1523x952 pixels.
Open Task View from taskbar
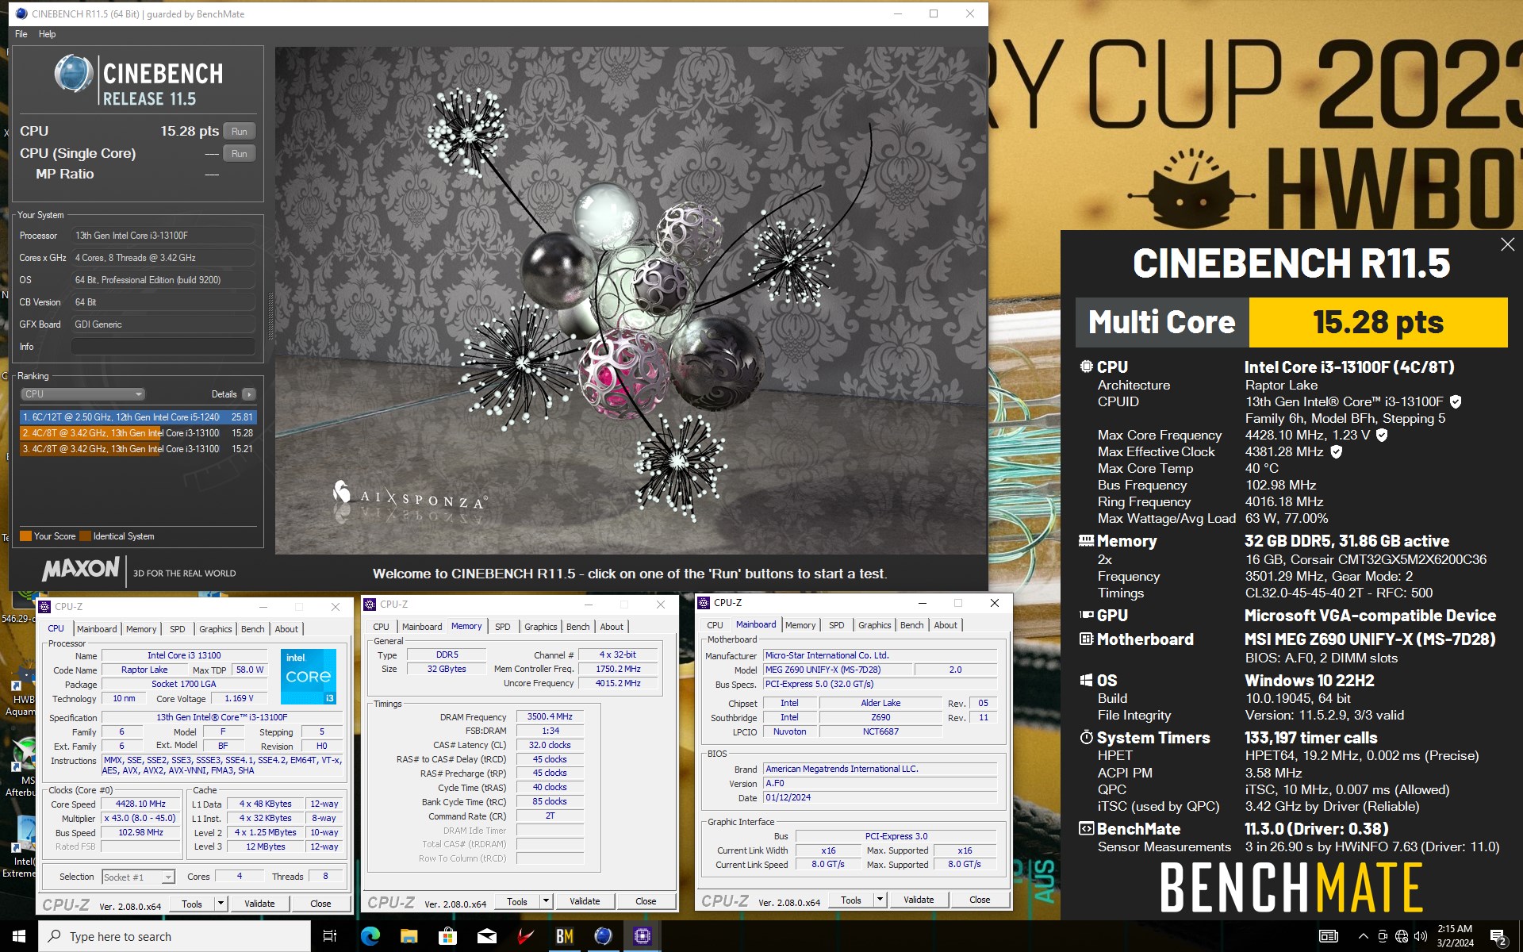point(330,936)
